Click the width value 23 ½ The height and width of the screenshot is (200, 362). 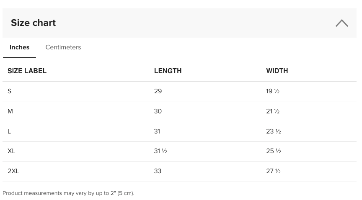(x=274, y=131)
